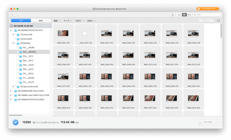Click the blue checkmark scan status icon

(15, 122)
